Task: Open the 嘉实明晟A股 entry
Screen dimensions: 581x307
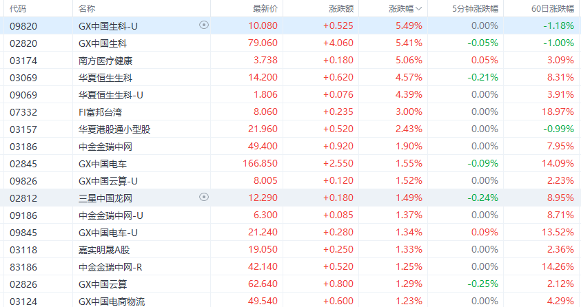Action: pos(105,249)
